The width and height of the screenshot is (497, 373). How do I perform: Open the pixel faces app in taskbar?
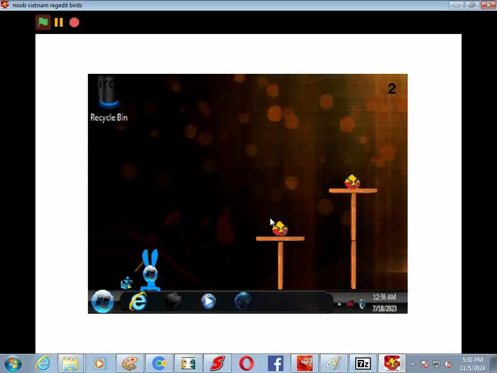click(188, 363)
